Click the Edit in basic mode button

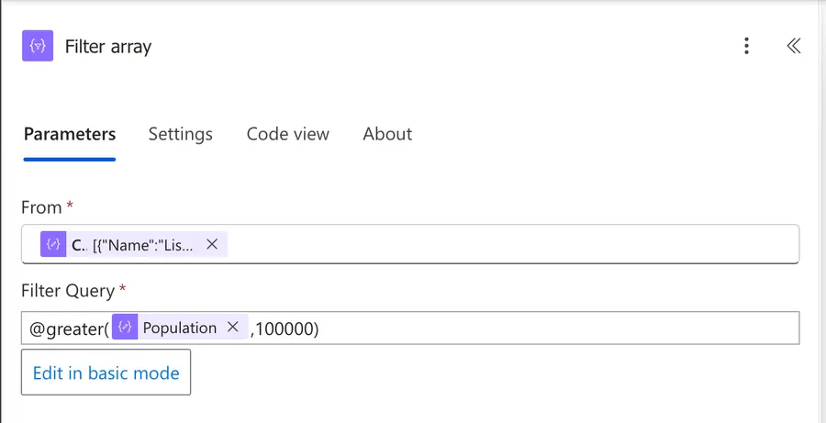pyautogui.click(x=106, y=373)
